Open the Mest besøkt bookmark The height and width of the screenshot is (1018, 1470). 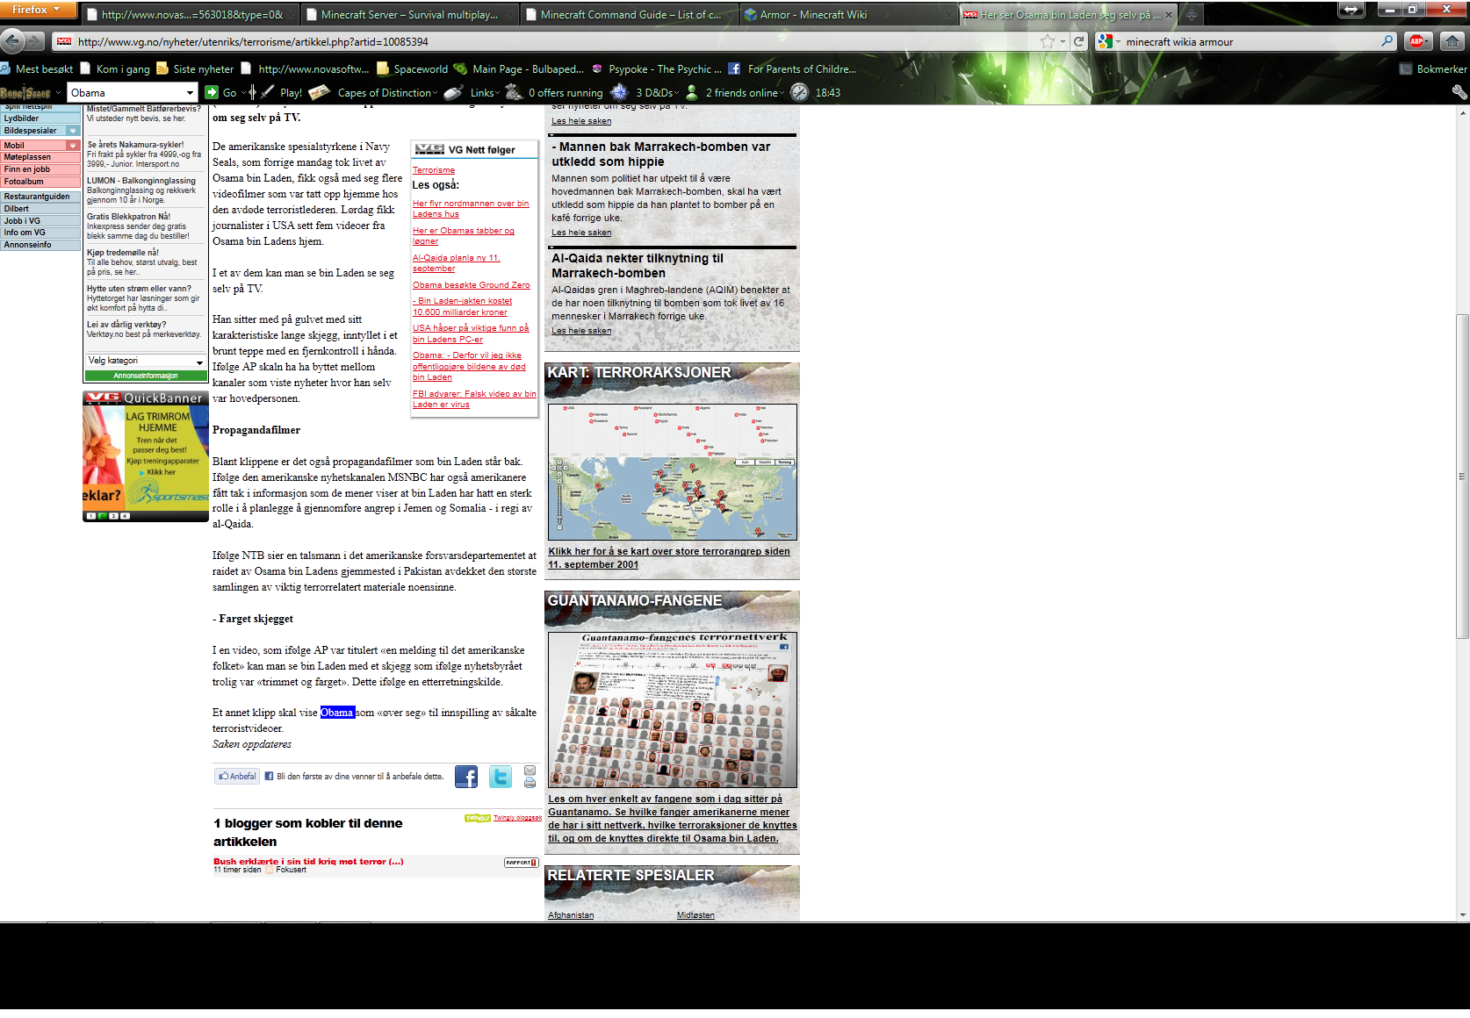point(37,68)
